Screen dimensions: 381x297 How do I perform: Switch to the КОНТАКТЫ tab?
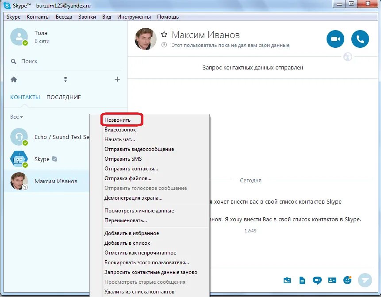pyautogui.click(x=25, y=97)
